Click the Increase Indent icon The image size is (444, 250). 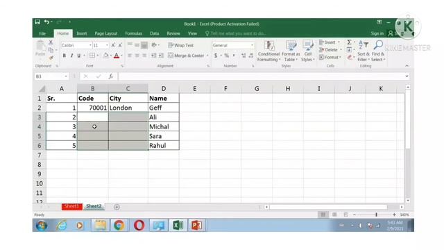click(x=161, y=56)
